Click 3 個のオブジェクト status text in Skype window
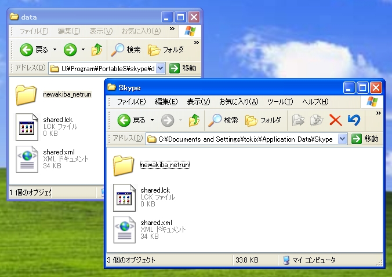 [x=131, y=260]
